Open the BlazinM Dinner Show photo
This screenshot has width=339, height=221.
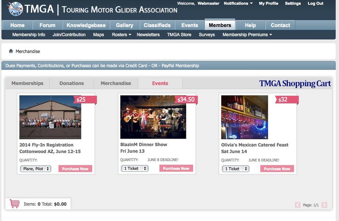[153, 117]
